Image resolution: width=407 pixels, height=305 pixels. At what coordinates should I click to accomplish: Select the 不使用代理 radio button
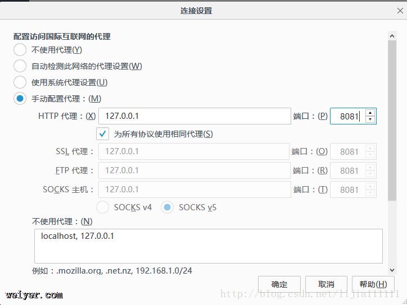20,50
